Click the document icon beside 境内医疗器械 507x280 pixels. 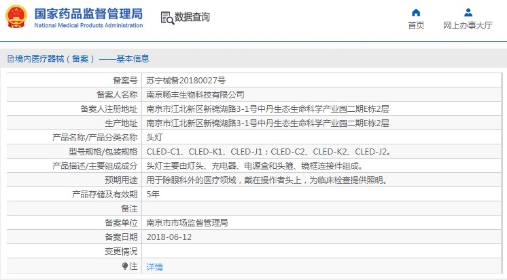(10, 59)
